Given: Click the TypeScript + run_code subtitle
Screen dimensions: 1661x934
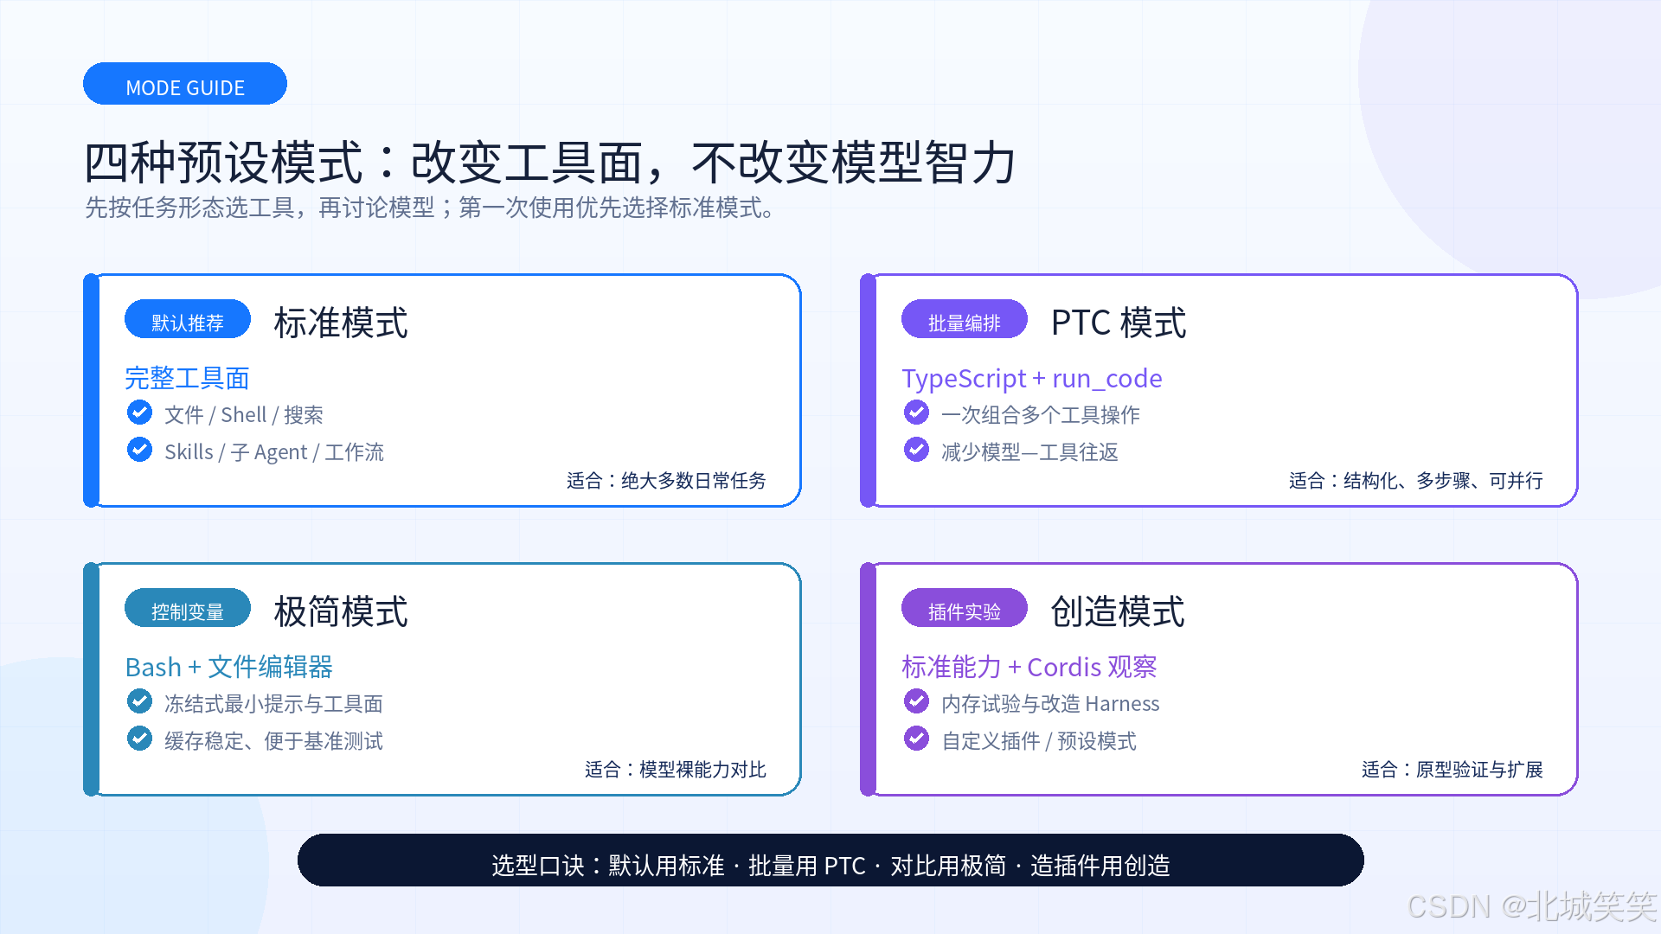Looking at the screenshot, I should tap(1032, 378).
